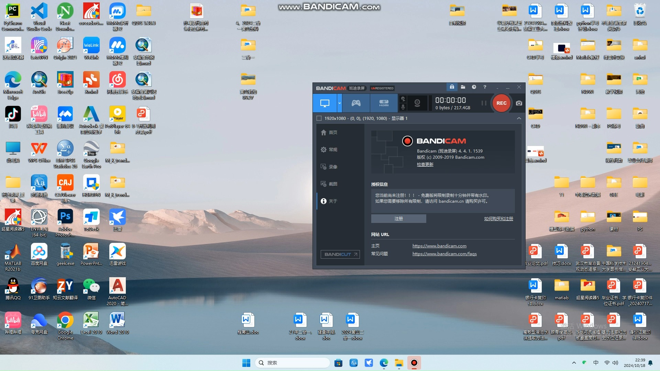Toggle microphone recording in Bandicam

(403, 107)
